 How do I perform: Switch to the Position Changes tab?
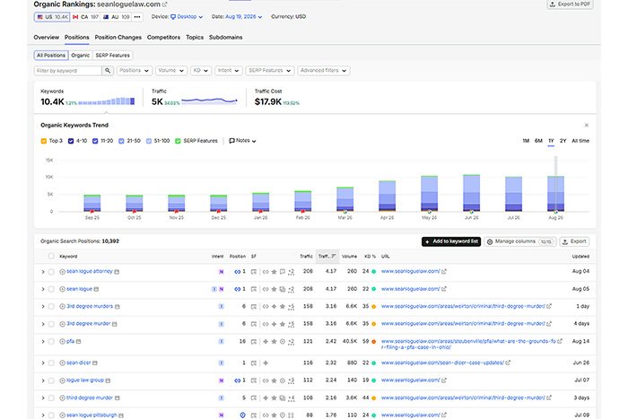pyautogui.click(x=118, y=38)
